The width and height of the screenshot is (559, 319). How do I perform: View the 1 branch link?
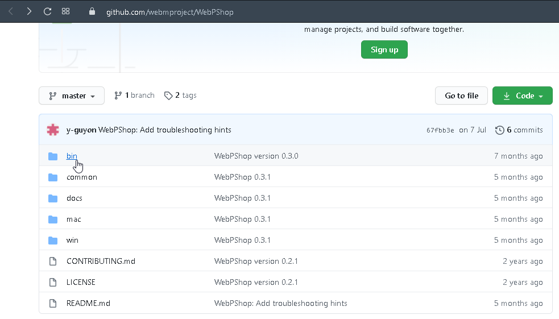pos(134,95)
